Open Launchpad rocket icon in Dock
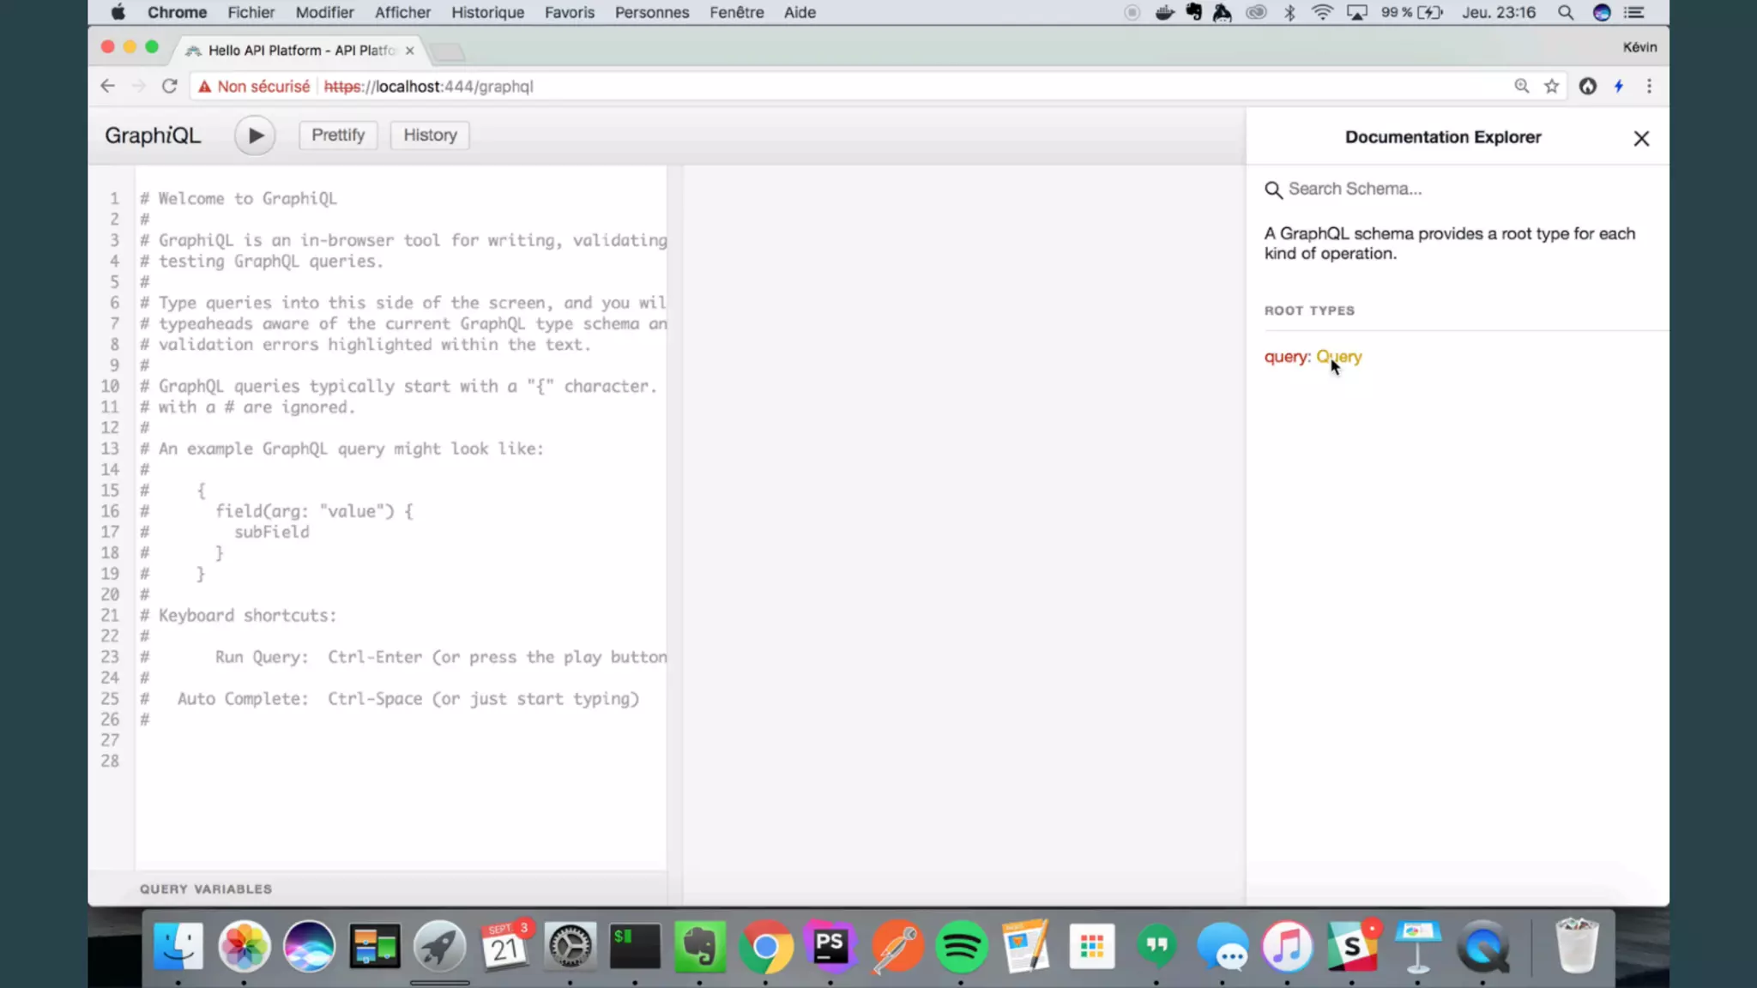The image size is (1757, 988). tap(439, 946)
